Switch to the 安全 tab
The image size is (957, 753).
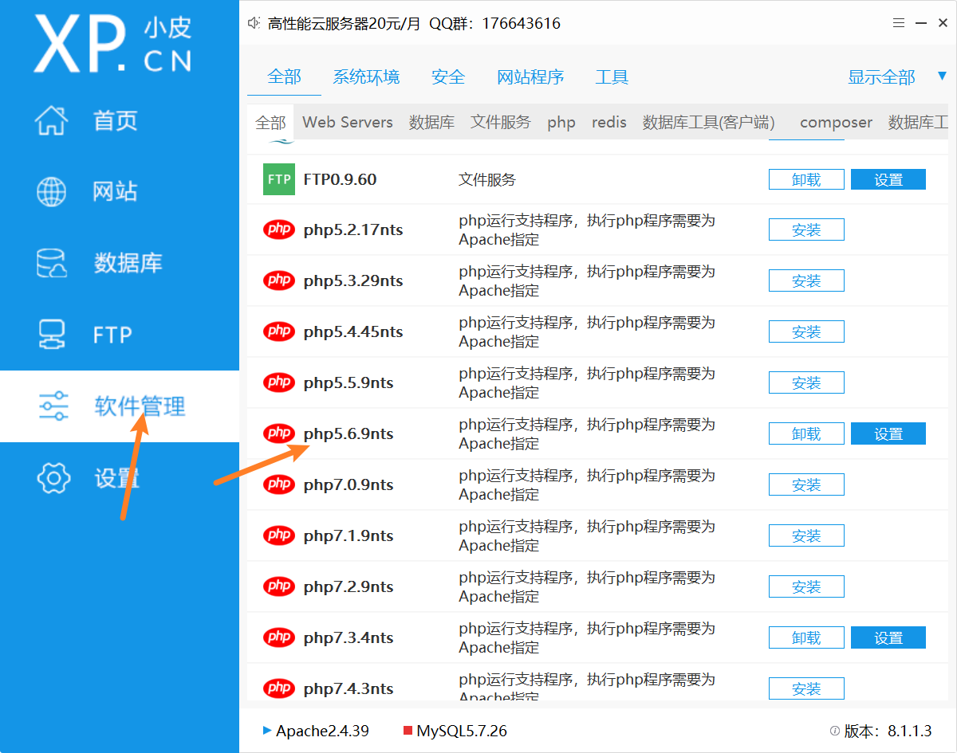tap(448, 77)
